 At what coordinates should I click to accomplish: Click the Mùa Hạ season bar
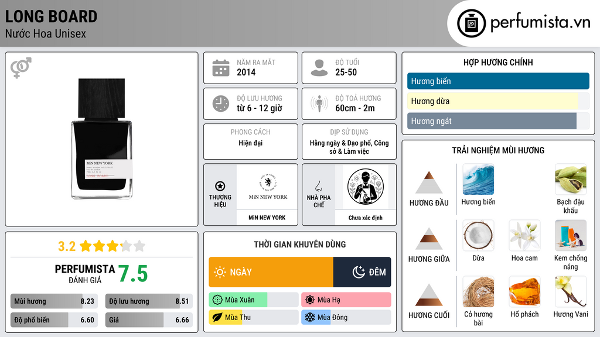click(346, 300)
